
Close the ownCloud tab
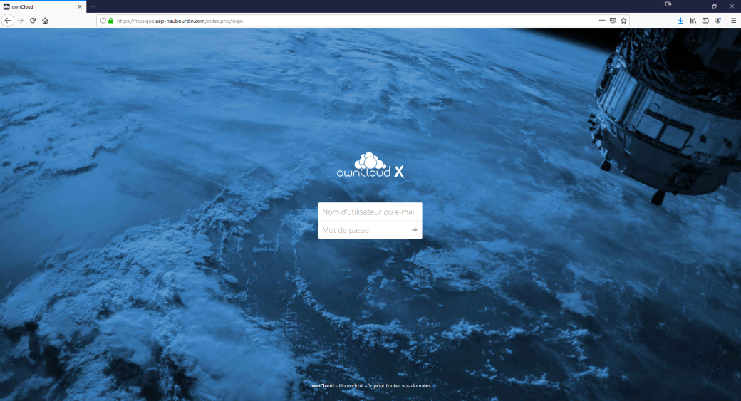[x=79, y=6]
